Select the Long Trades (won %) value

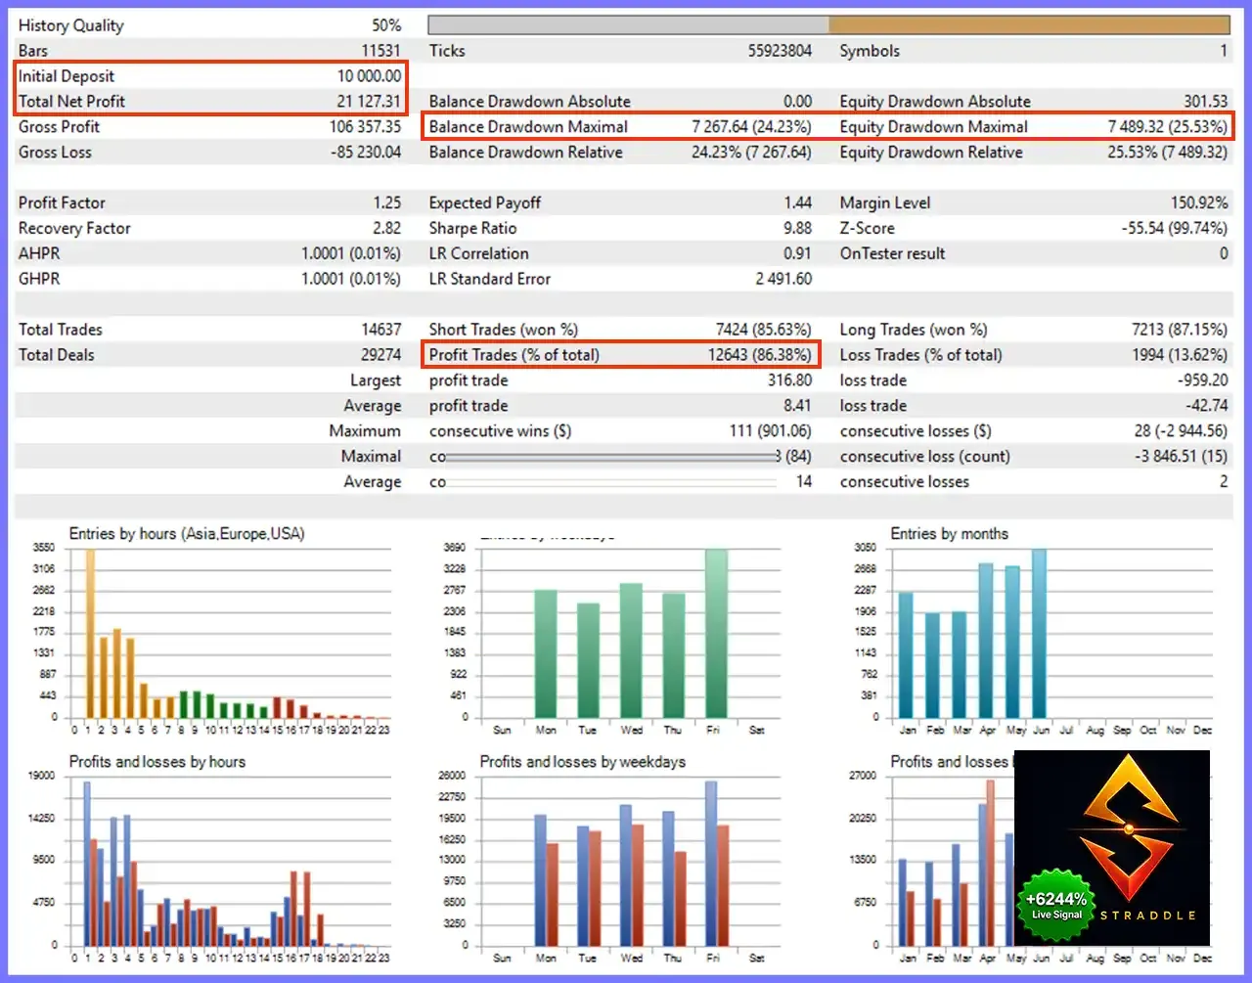point(1179,331)
